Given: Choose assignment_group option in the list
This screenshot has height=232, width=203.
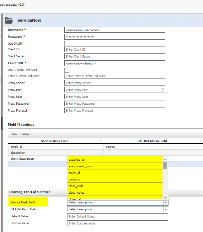Looking at the screenshot, I should tap(115, 166).
